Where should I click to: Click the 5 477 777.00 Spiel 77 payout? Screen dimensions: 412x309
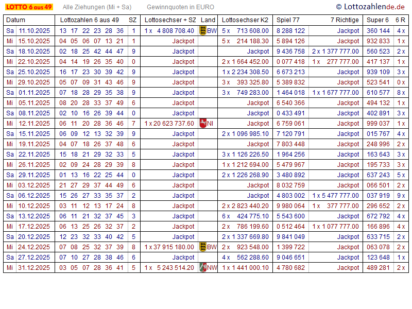point(339,195)
